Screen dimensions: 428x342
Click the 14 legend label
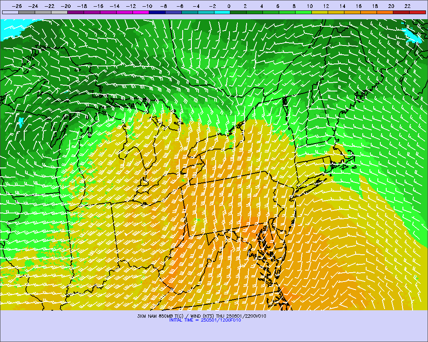pos(343,6)
